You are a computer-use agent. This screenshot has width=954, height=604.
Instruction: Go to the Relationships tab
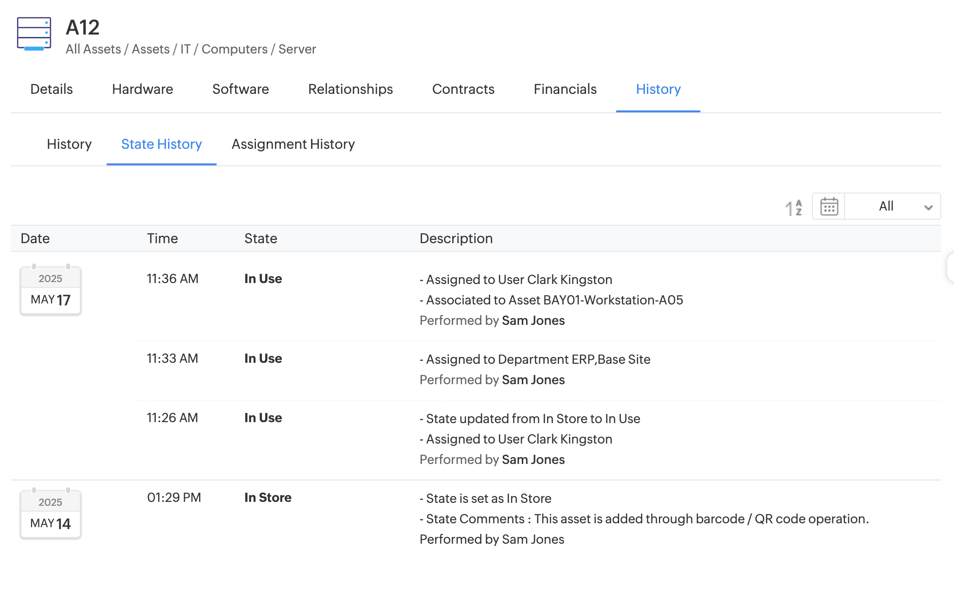click(350, 89)
